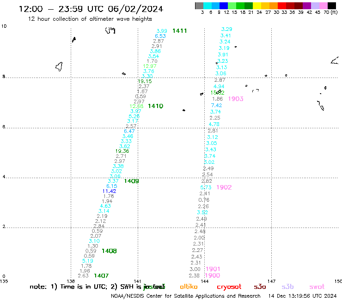Screen dimensions: 342x300
Task: Select the time label 1408
Action: tap(109, 251)
